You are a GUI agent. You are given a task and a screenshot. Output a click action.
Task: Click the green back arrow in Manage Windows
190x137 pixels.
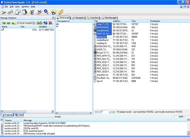tap(4, 23)
